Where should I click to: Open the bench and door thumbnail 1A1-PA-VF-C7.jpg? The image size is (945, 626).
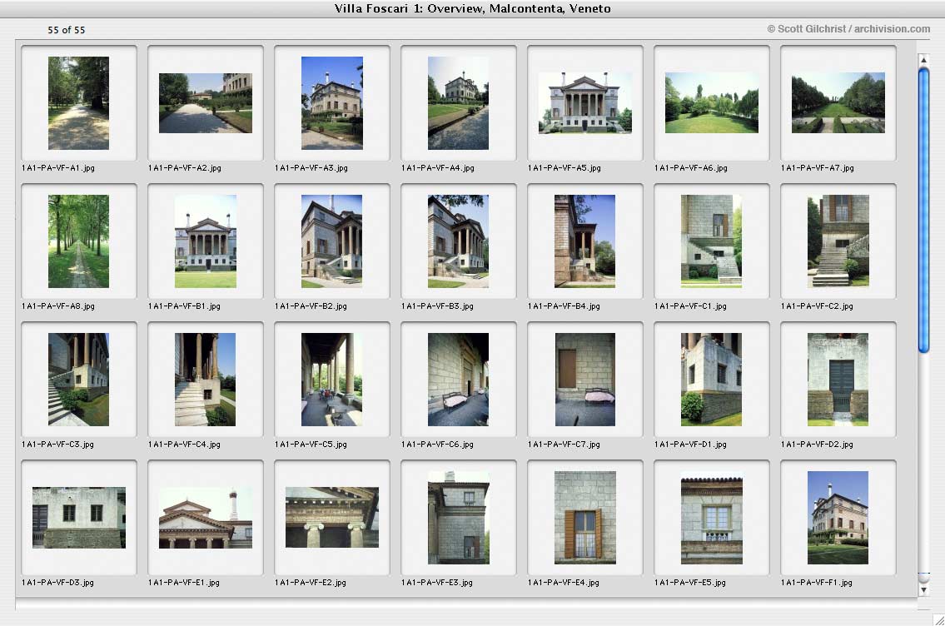[584, 380]
